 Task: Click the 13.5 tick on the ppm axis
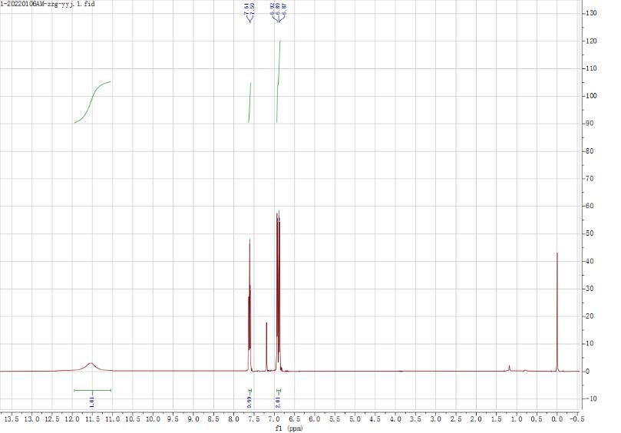click(x=12, y=420)
